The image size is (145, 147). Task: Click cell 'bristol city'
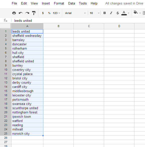pos(27,78)
